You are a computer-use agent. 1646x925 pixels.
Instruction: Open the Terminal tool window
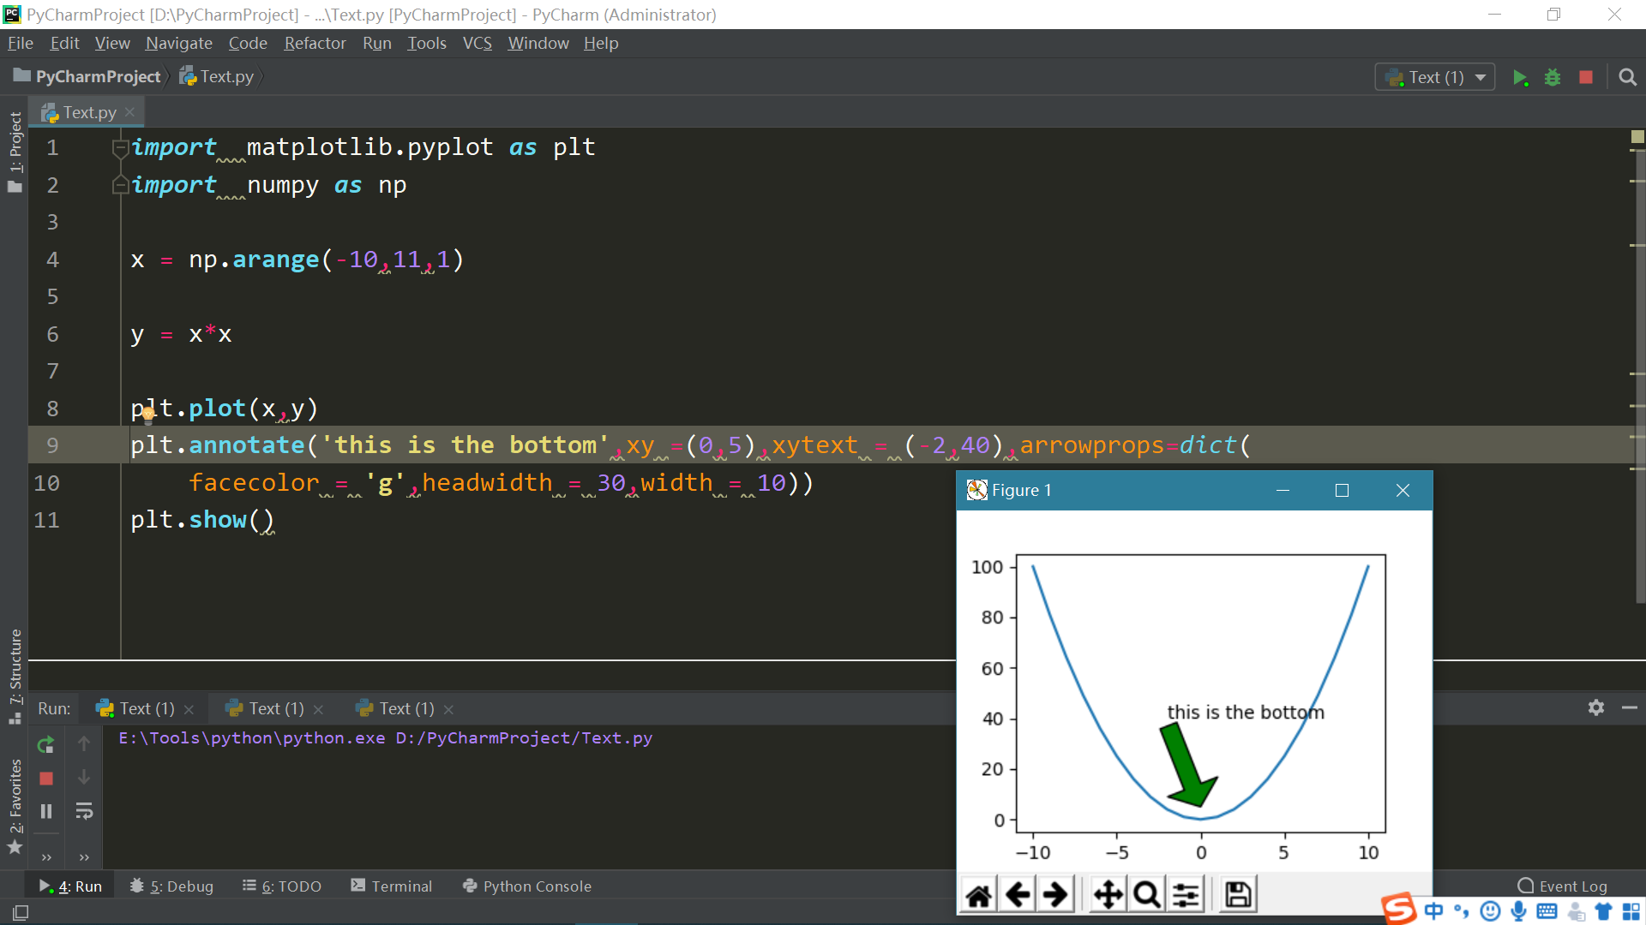pos(392,886)
